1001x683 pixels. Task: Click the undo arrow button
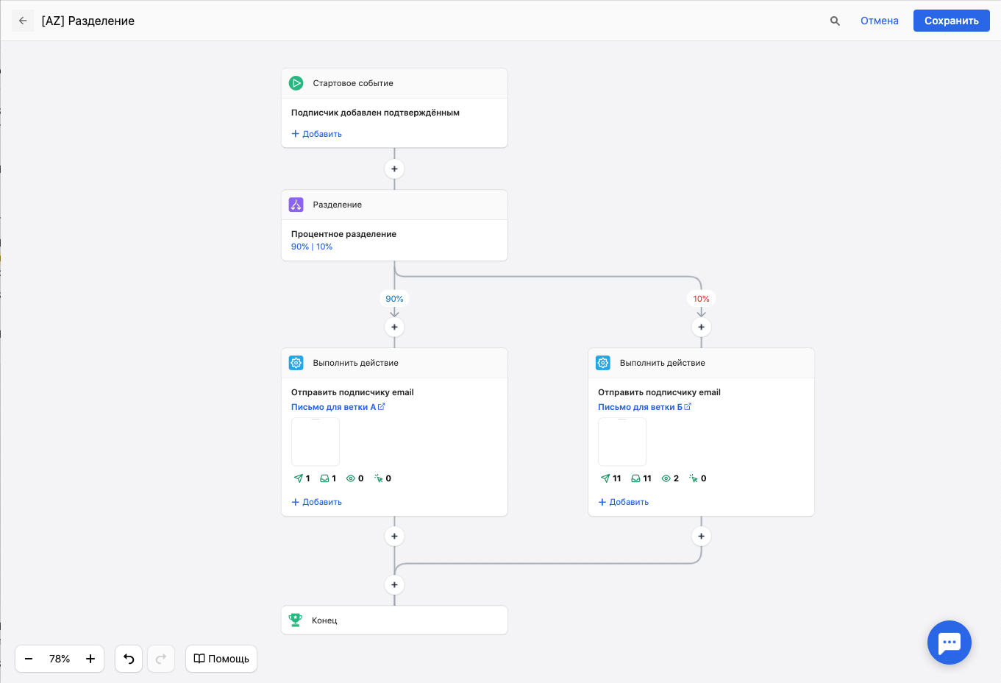coord(129,659)
